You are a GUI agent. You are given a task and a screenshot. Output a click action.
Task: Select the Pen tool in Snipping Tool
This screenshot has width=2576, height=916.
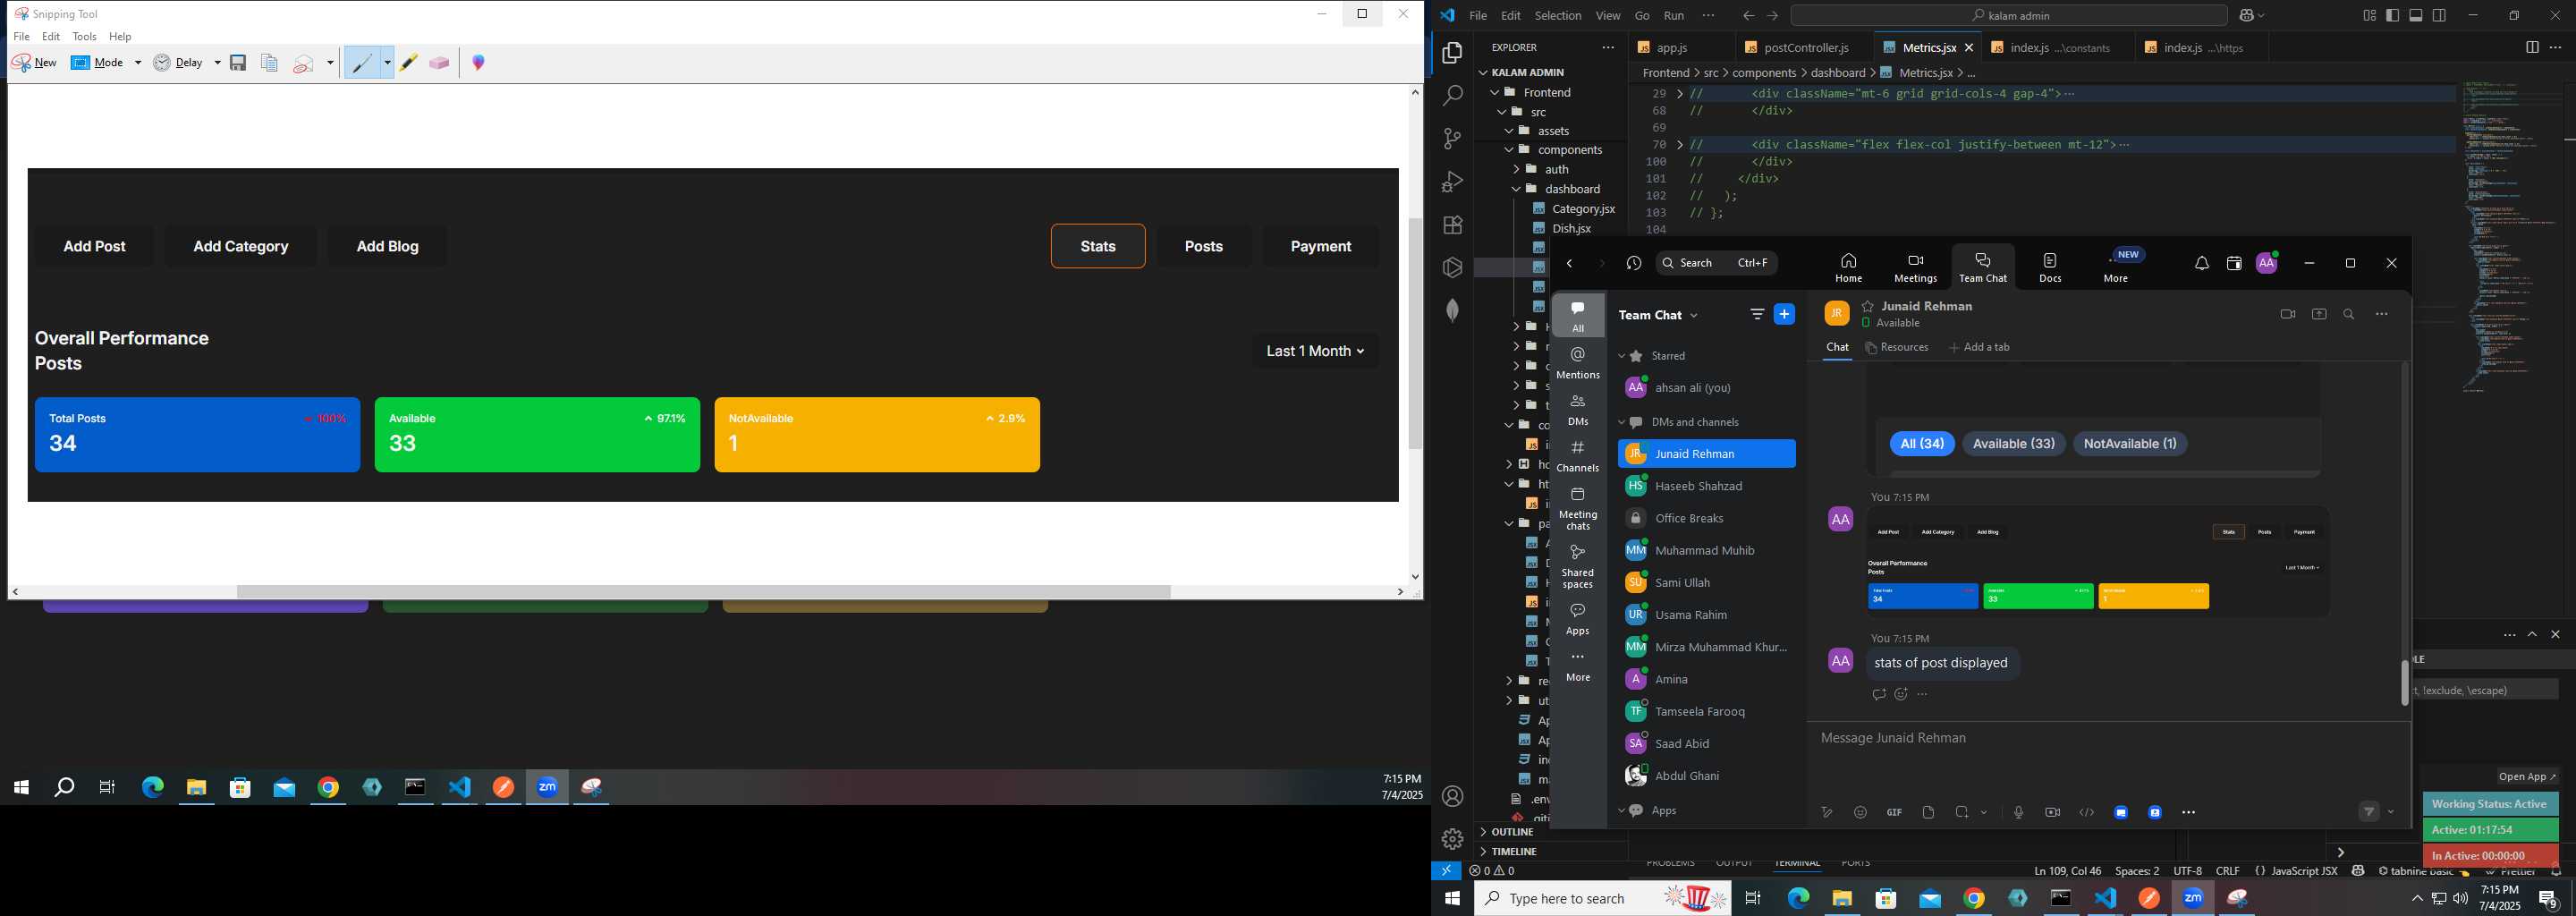(362, 63)
